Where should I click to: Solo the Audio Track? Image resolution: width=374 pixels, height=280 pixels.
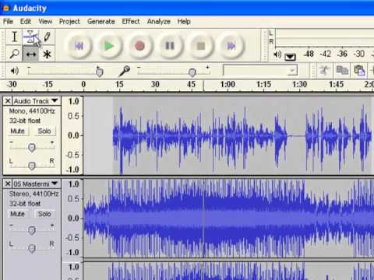[44, 131]
